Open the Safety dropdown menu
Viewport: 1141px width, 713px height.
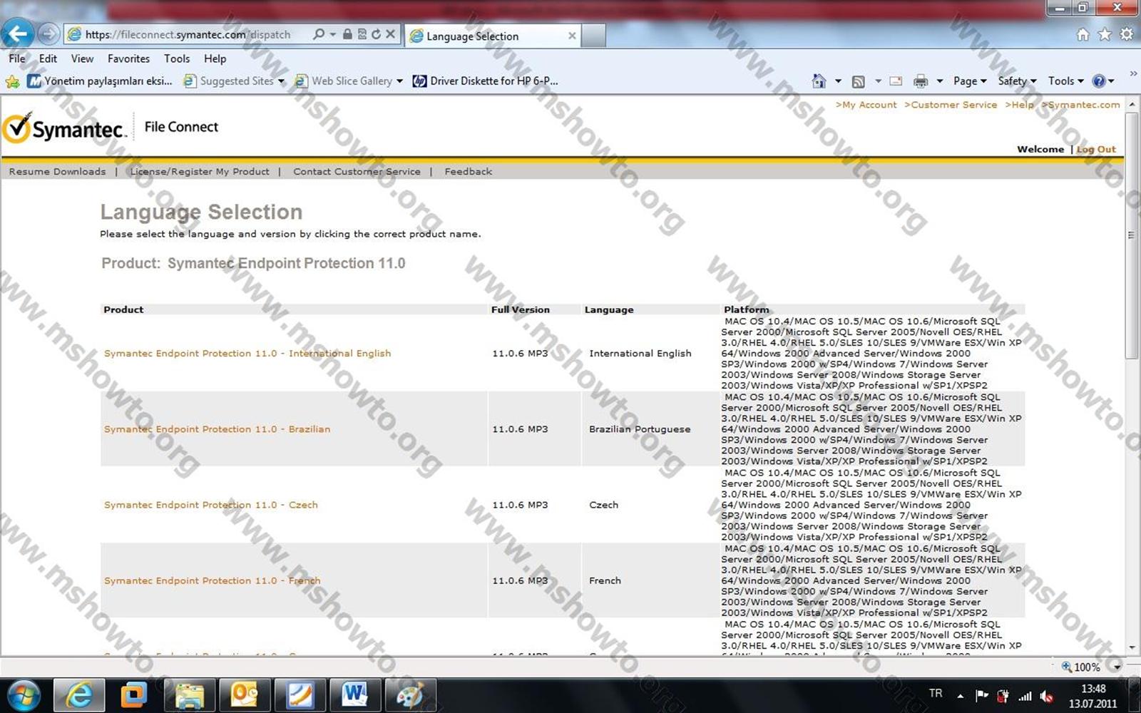click(x=1017, y=81)
